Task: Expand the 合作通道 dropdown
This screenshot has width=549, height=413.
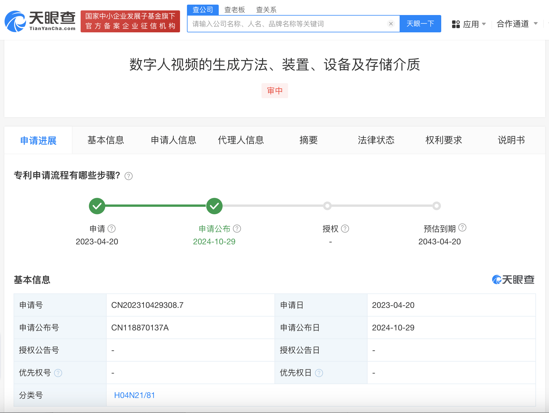Action: pyautogui.click(x=517, y=24)
